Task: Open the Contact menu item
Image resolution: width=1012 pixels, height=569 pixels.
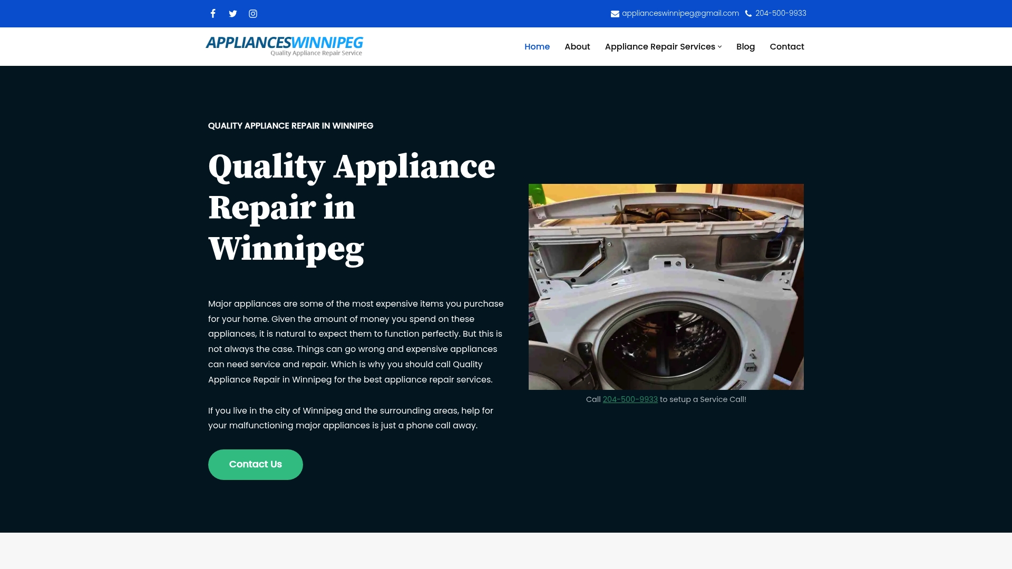Action: [x=786, y=46]
